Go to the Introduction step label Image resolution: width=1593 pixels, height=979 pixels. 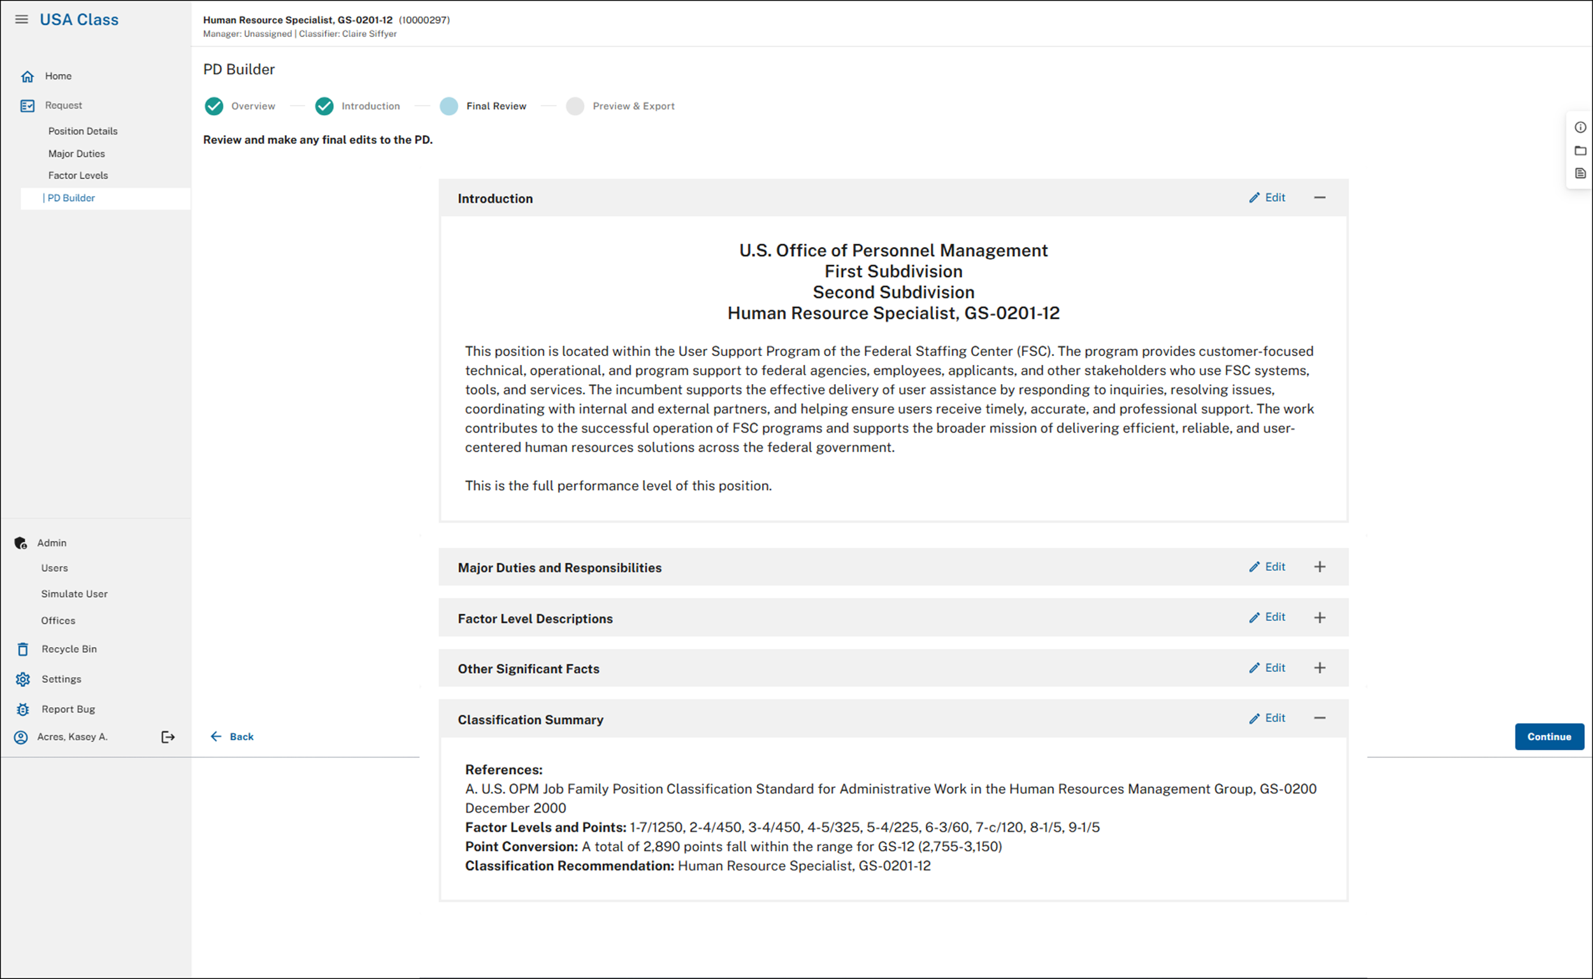[x=371, y=106]
